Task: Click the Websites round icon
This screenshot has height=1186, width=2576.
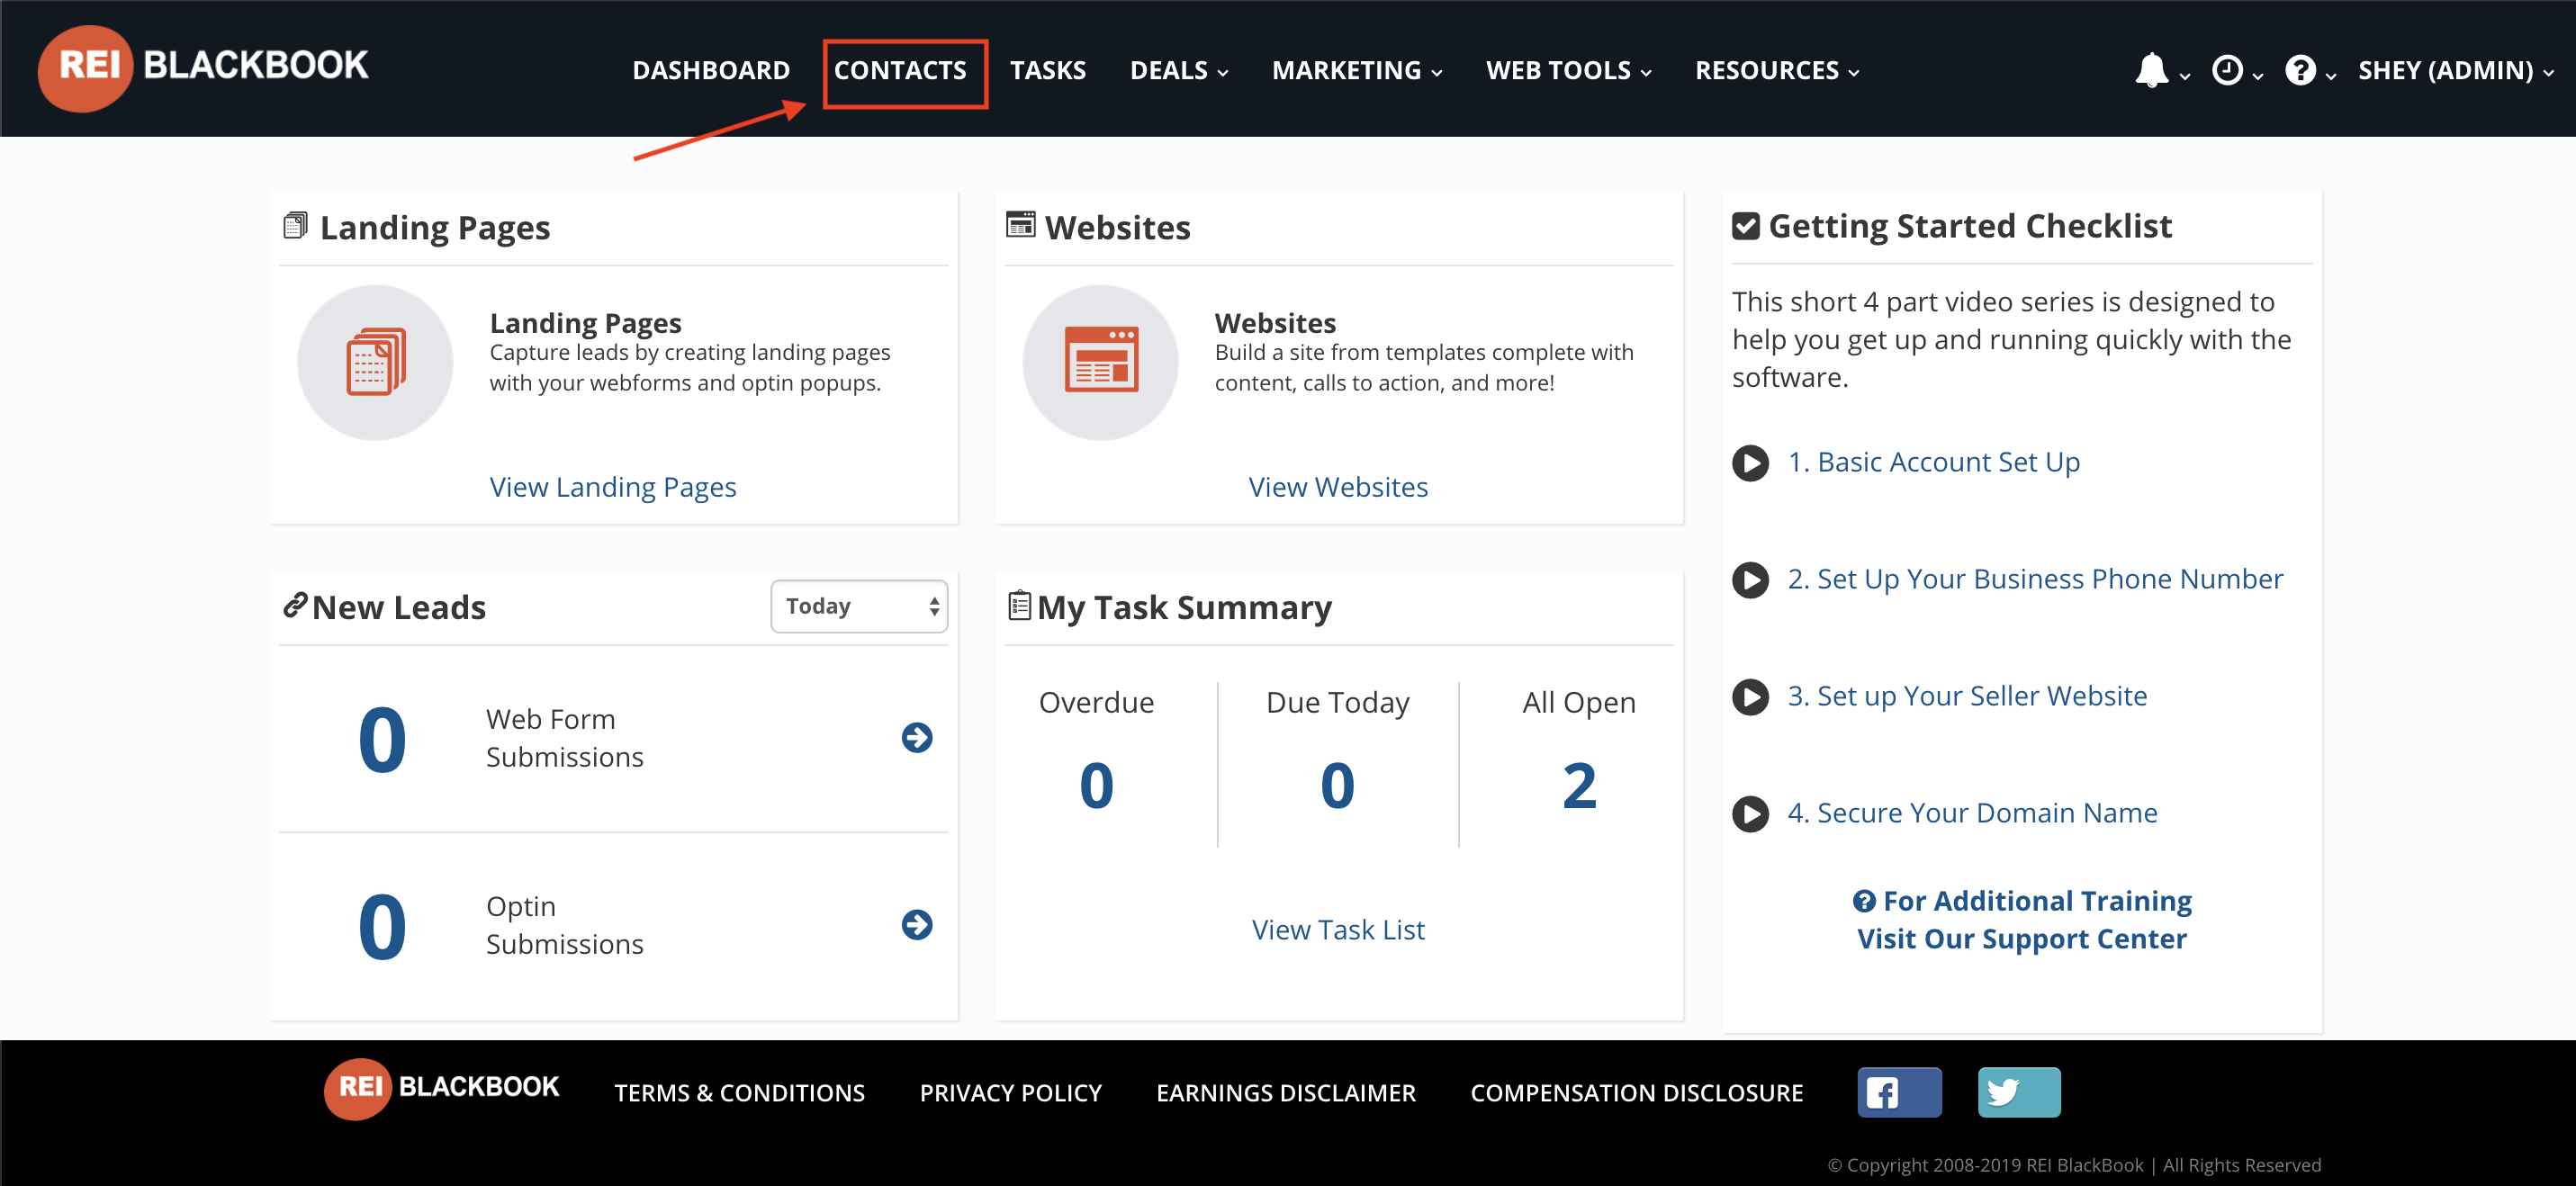Action: pyautogui.click(x=1100, y=362)
